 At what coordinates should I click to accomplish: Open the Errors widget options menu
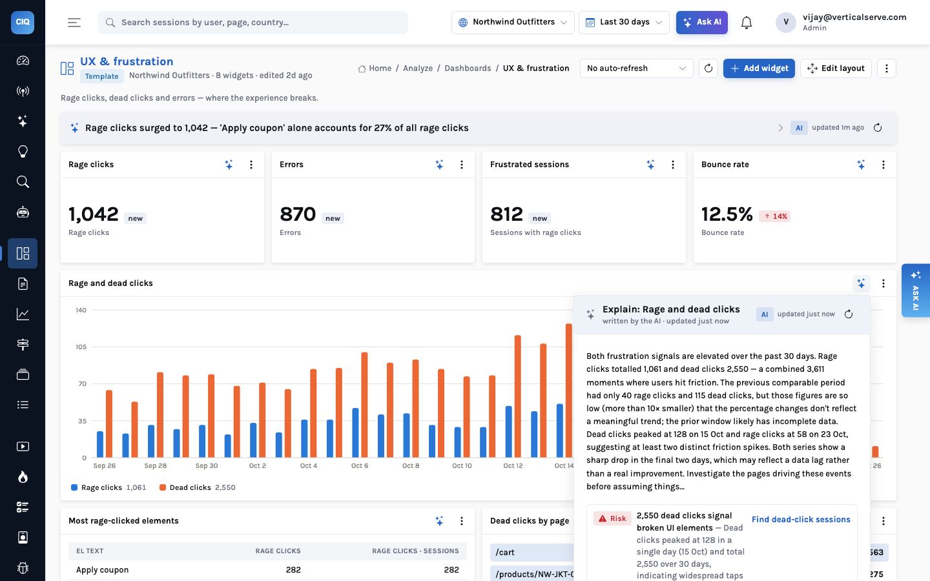(462, 165)
